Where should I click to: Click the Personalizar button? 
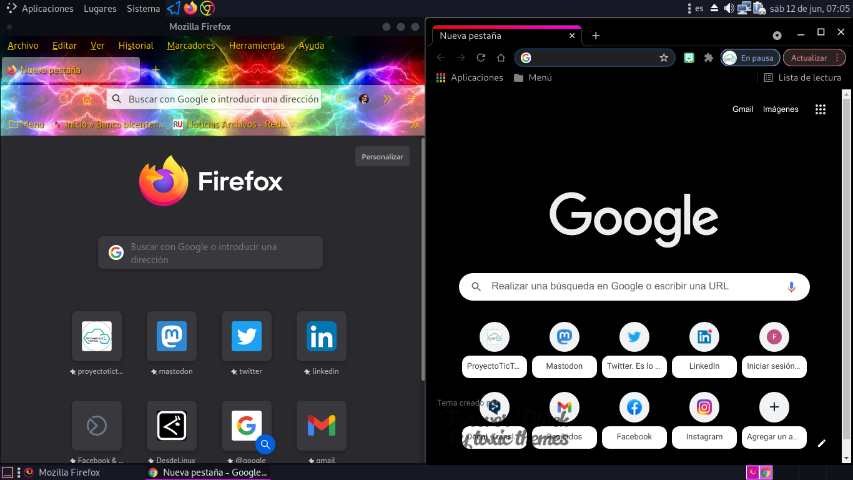[x=382, y=157]
